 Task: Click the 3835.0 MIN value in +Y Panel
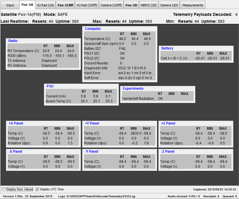click(136, 133)
